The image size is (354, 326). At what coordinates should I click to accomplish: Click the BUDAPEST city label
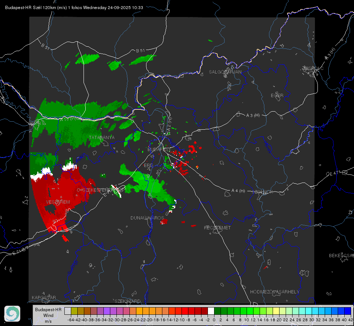pos(159,150)
